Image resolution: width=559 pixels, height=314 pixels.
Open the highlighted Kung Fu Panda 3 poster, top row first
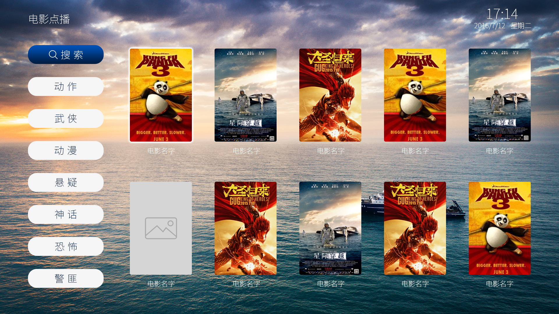click(x=161, y=95)
